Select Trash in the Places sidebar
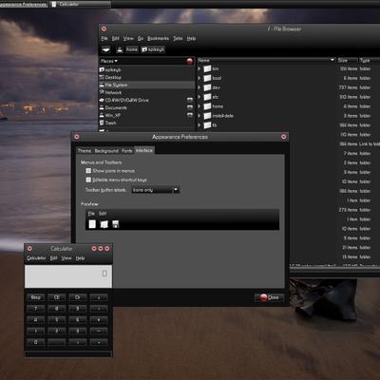 [x=146, y=123]
